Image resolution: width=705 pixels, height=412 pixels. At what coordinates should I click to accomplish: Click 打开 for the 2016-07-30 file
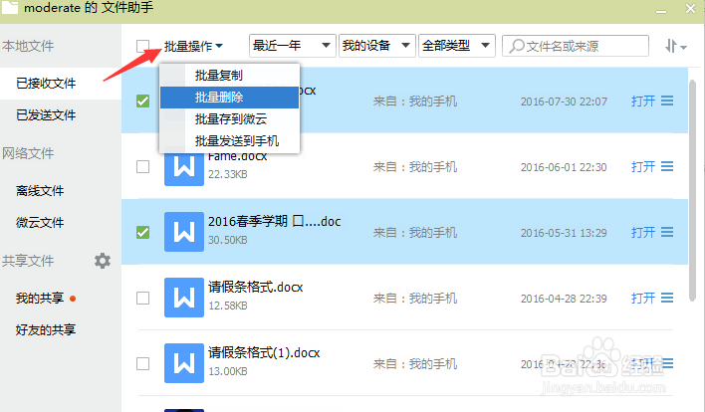pyautogui.click(x=643, y=102)
